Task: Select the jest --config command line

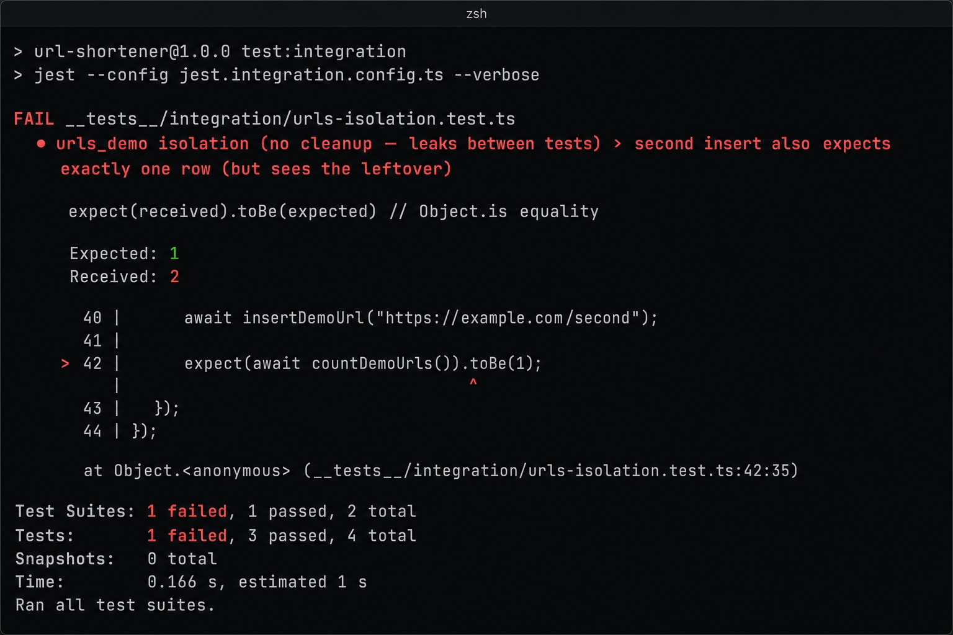Action: pos(277,75)
